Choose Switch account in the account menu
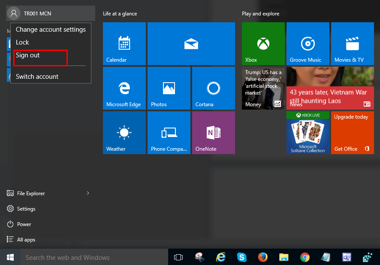This screenshot has width=380, height=265. (37, 77)
